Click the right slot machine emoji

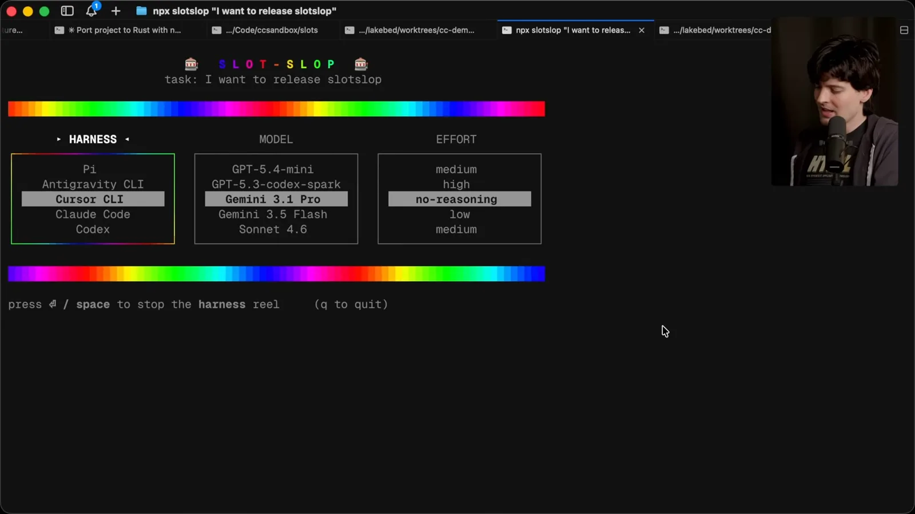(361, 63)
